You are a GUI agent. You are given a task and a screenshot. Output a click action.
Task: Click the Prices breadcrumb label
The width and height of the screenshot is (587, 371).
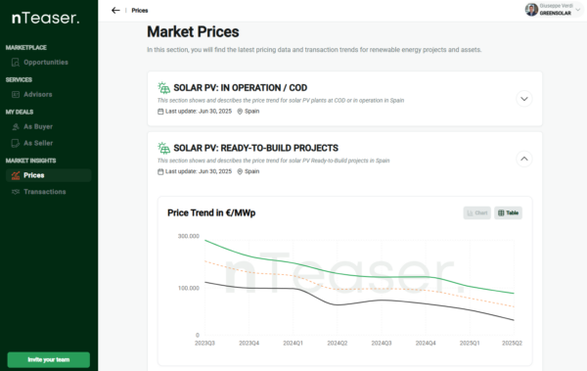[x=140, y=11]
